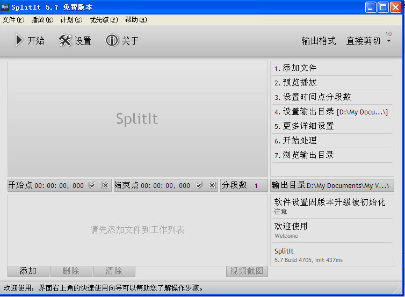Click the 清除 button

(114, 271)
